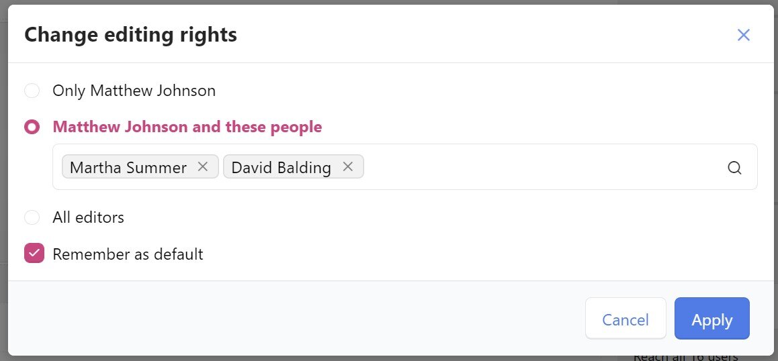778x361 pixels.
Task: Click the All editors label text
Action: click(x=88, y=217)
